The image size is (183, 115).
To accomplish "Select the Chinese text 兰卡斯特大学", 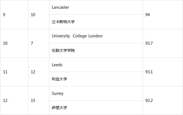I will (x=63, y=22).
